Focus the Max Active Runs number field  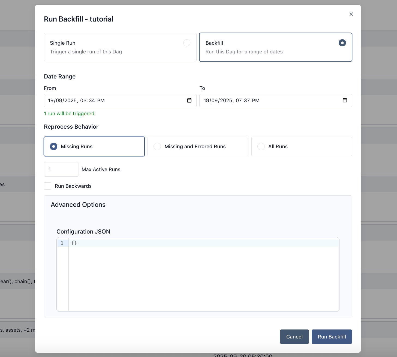[x=61, y=170]
